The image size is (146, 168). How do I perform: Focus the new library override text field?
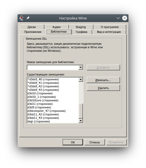[x=53, y=67]
